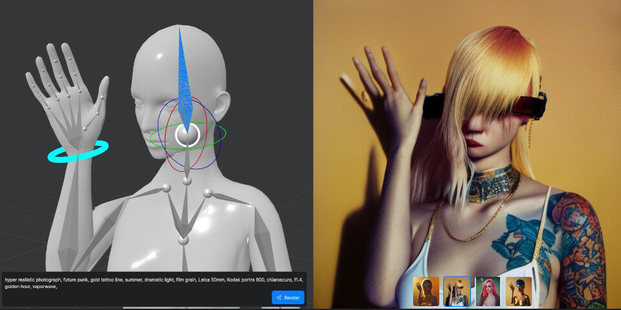This screenshot has height=310, width=621.
Task: Select the mannequin's left-side shoulder joint sphere
Action: pyautogui.click(x=166, y=187)
